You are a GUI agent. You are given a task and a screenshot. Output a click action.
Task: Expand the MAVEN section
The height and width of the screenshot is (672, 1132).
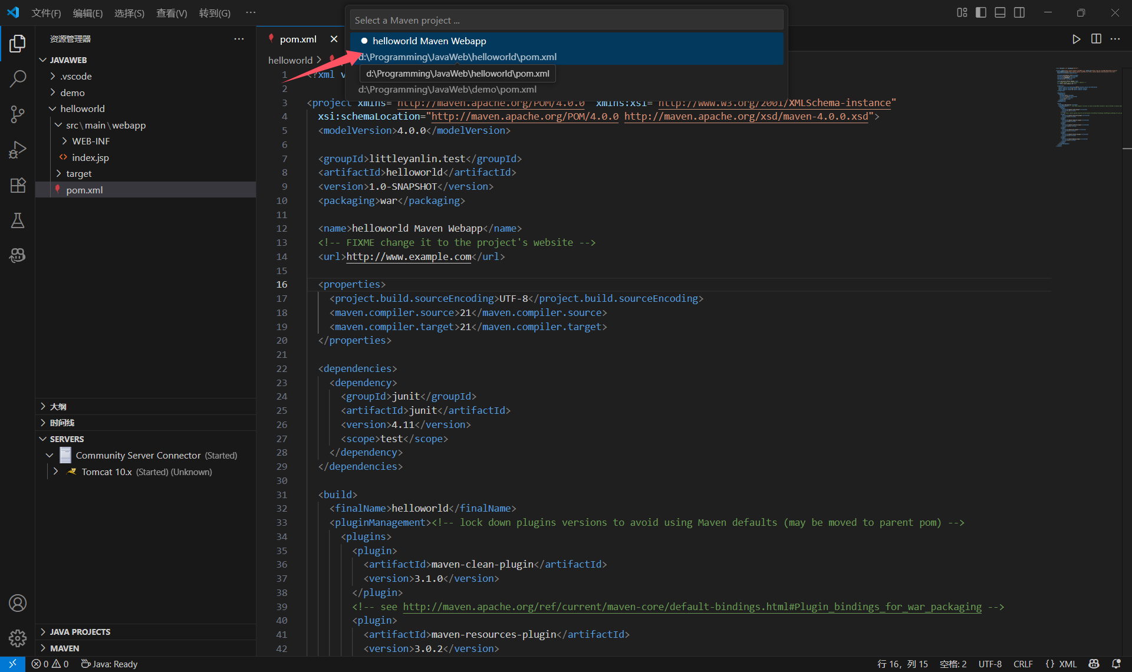click(x=64, y=648)
